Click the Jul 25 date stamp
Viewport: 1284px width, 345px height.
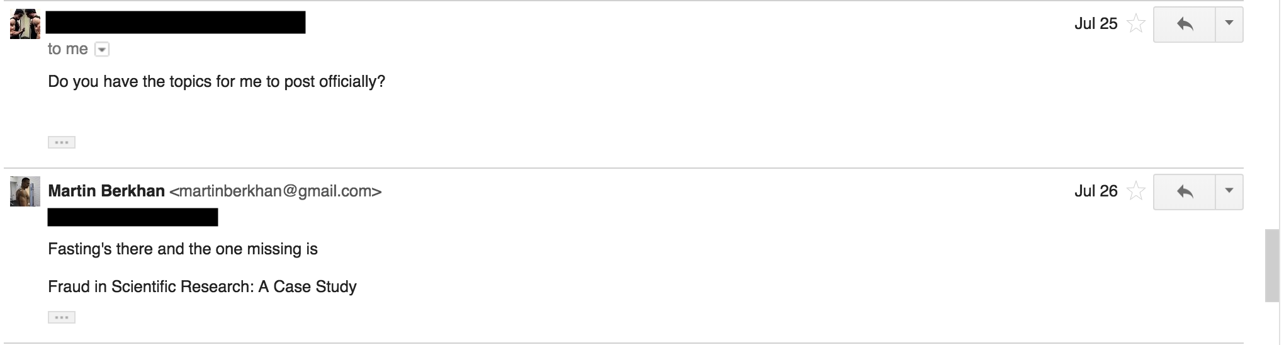click(1096, 24)
